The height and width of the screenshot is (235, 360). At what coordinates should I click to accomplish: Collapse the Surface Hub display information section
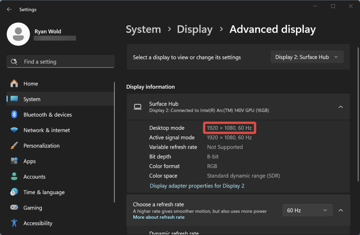click(341, 107)
